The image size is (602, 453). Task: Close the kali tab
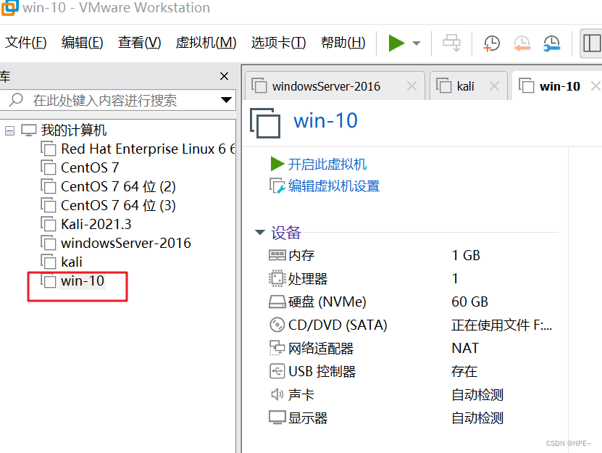[x=495, y=86]
